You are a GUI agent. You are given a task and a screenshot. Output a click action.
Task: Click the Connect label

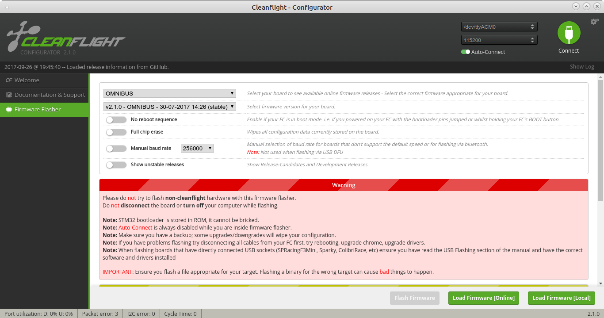point(569,50)
